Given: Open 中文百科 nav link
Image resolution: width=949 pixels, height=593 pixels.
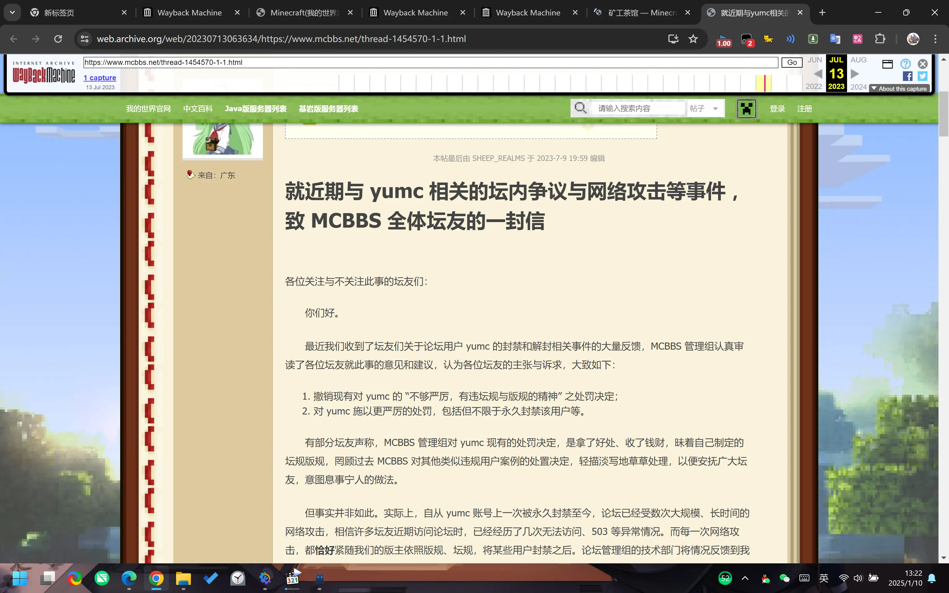Looking at the screenshot, I should pyautogui.click(x=198, y=109).
